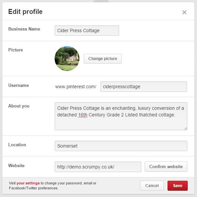
Task: Click the Business Name label
Action: click(24, 29)
